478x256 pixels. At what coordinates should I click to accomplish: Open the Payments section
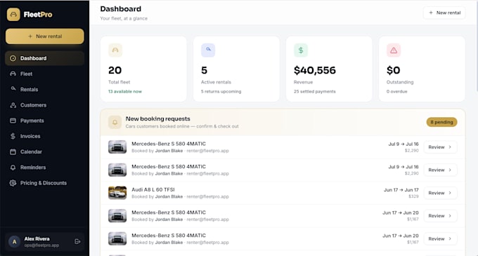pyautogui.click(x=45, y=121)
